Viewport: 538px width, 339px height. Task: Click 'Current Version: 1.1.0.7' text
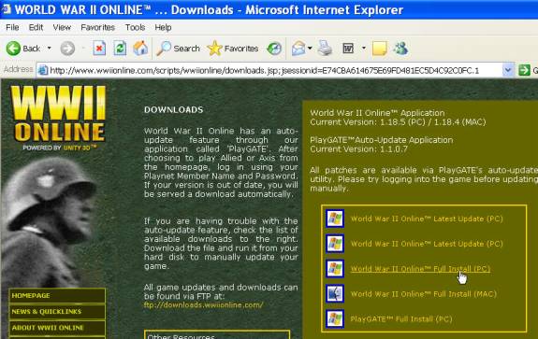pos(358,149)
